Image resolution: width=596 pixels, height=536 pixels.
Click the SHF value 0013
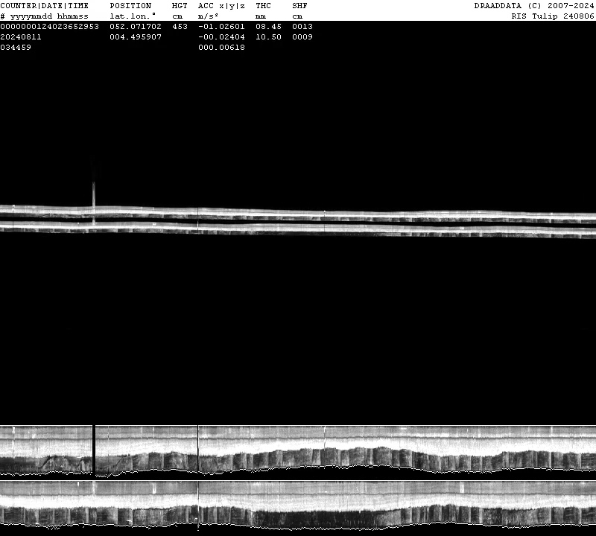[302, 26]
